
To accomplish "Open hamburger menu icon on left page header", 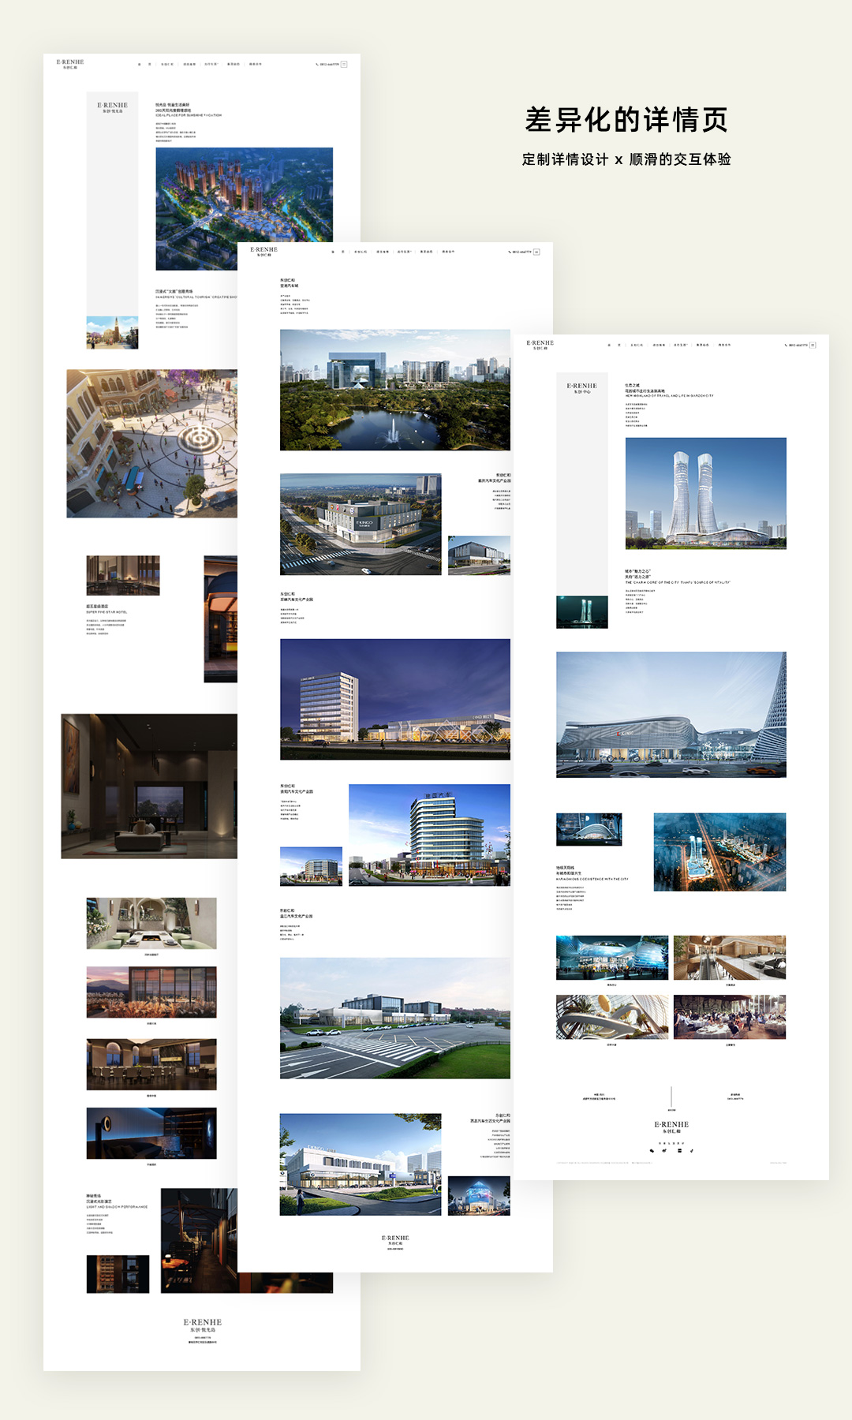I will coord(344,65).
